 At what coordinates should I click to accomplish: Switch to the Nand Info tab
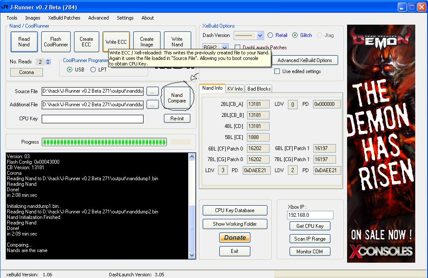[213, 88]
